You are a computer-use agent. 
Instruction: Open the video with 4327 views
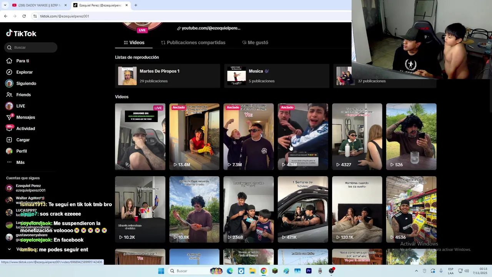click(x=357, y=137)
